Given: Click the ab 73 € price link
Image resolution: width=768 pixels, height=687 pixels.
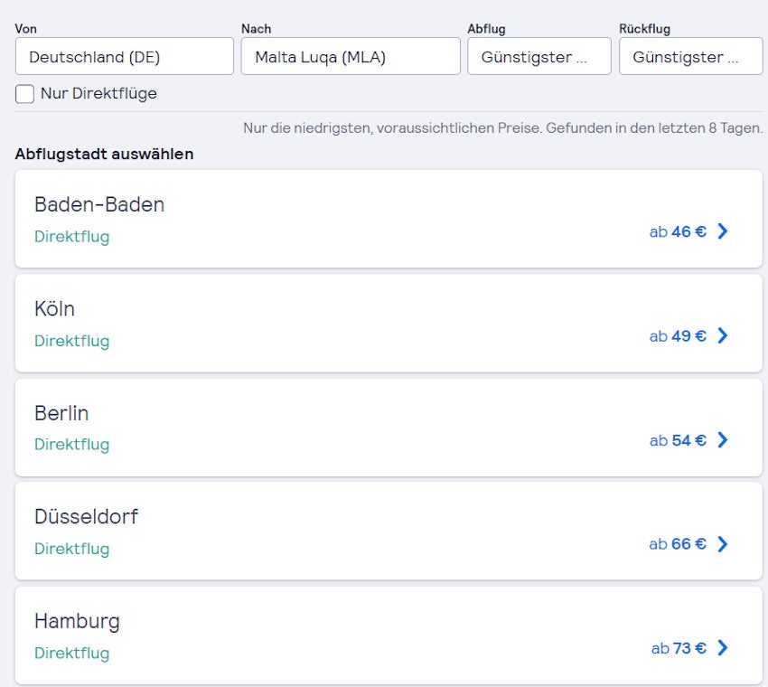Looking at the screenshot, I should coord(679,648).
